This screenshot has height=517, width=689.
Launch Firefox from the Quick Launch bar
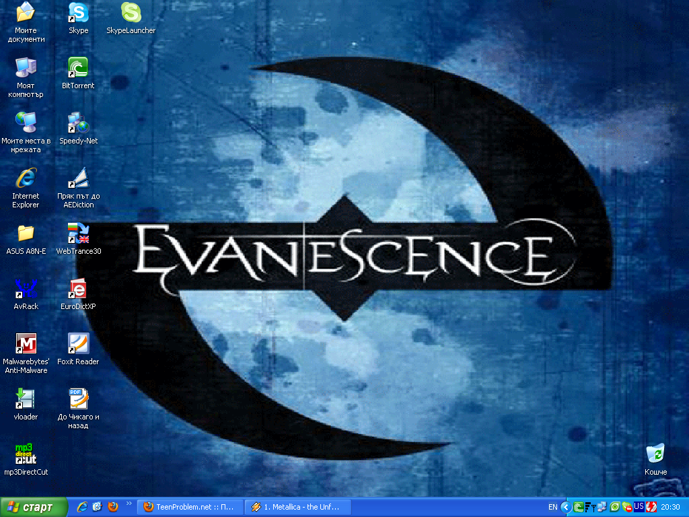[113, 507]
